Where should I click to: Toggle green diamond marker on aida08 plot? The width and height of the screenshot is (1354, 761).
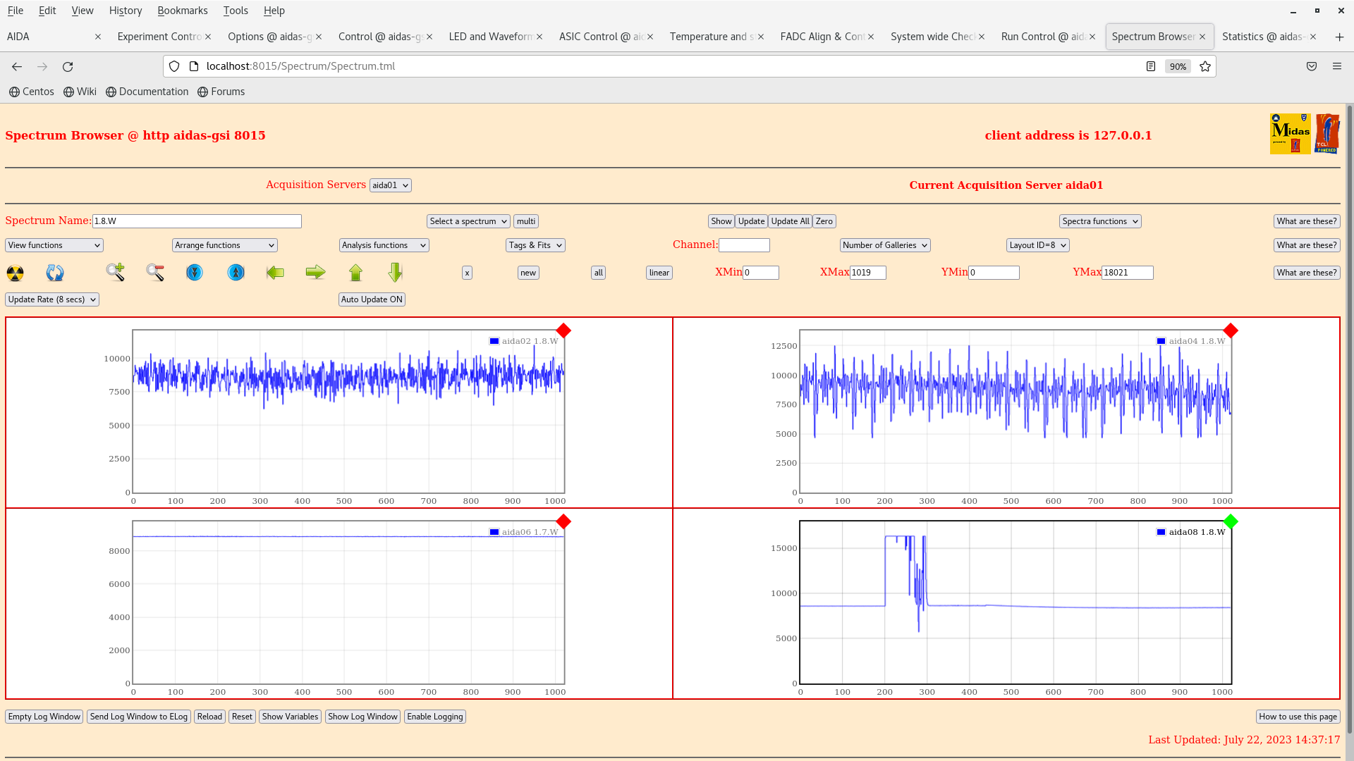[1231, 521]
